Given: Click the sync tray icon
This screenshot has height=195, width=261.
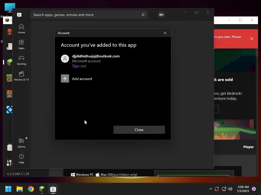Looking at the screenshot, I should 217,189.
